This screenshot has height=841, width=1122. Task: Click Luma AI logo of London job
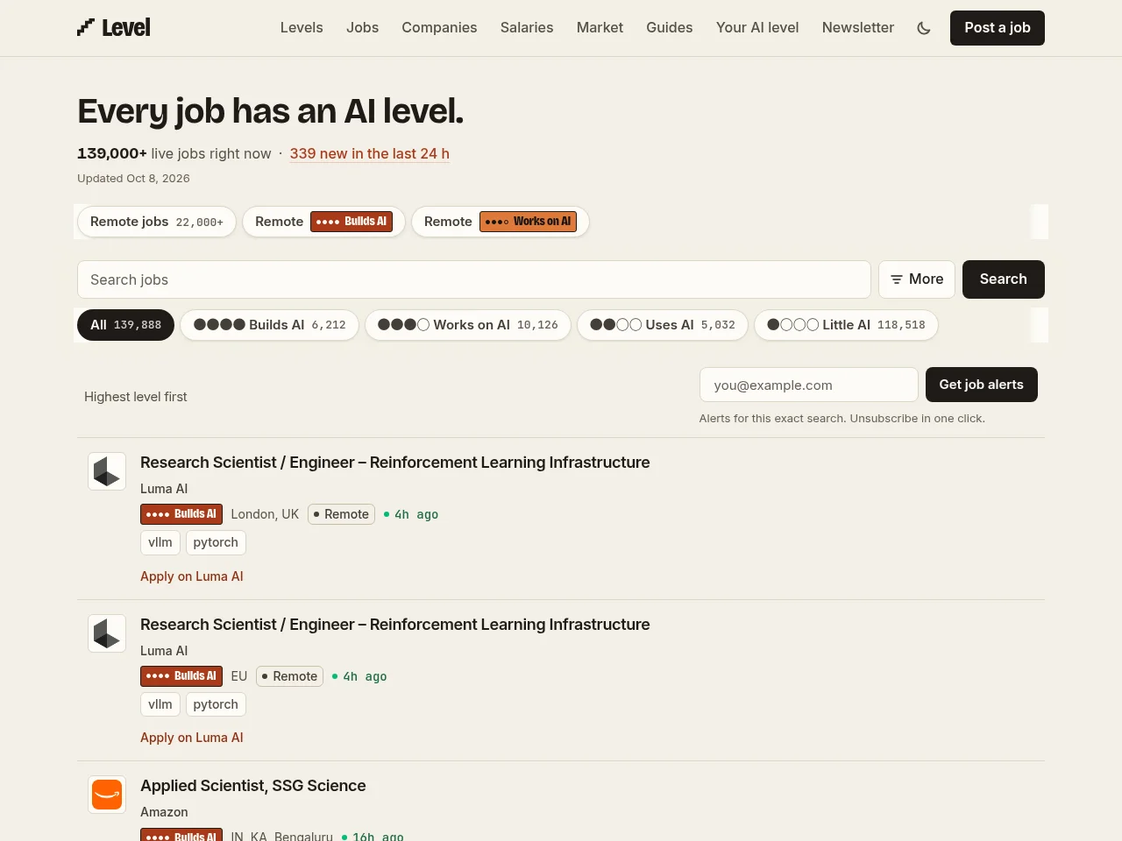click(x=107, y=471)
